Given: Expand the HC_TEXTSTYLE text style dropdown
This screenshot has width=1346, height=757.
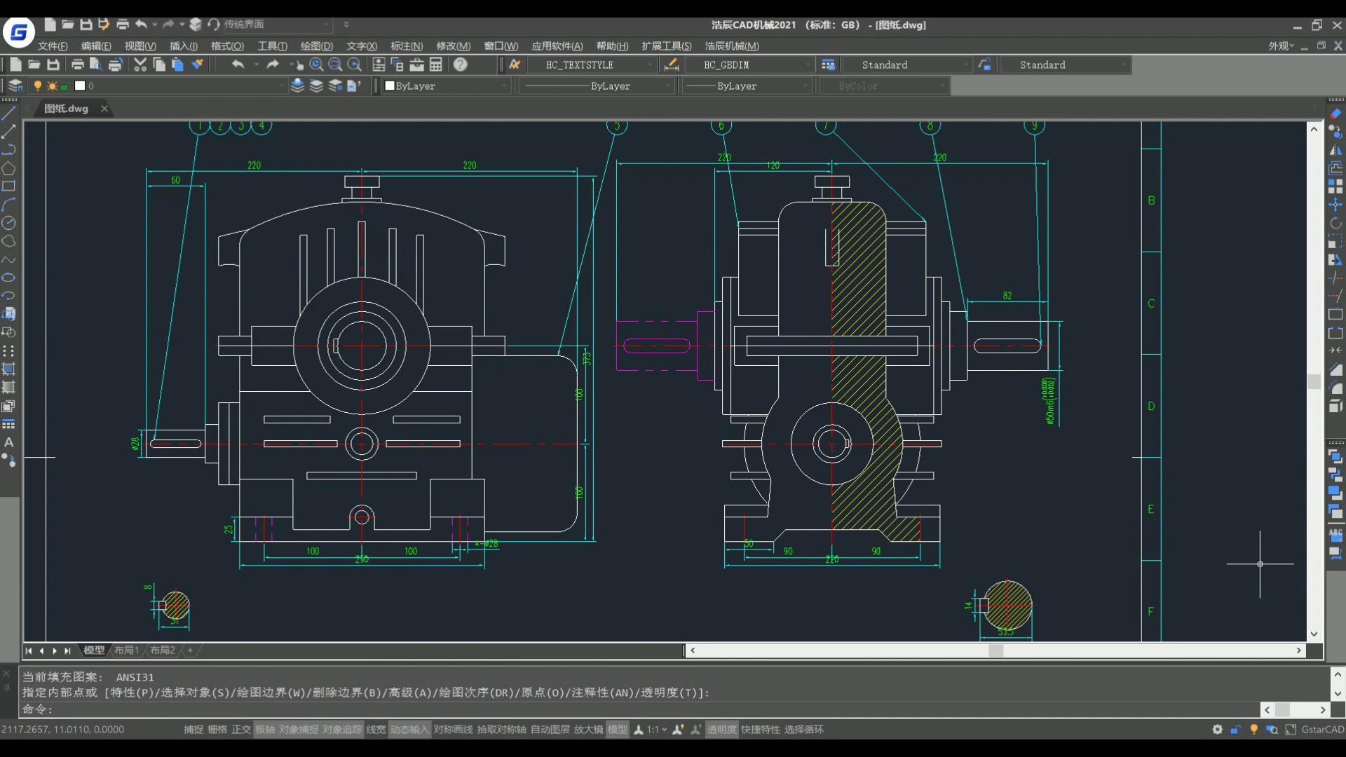Looking at the screenshot, I should (650, 65).
